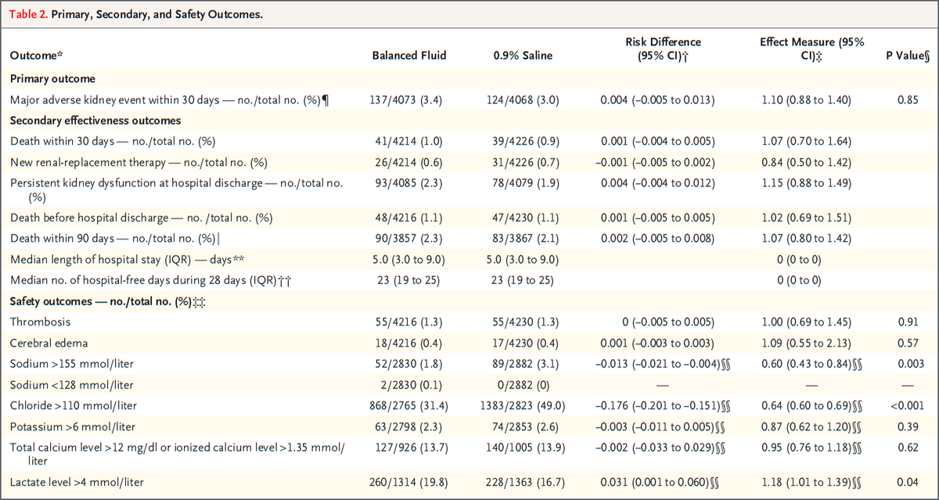
Task: Select the 'Potassium >6 mmol/liter' row label
Action: (x=72, y=426)
